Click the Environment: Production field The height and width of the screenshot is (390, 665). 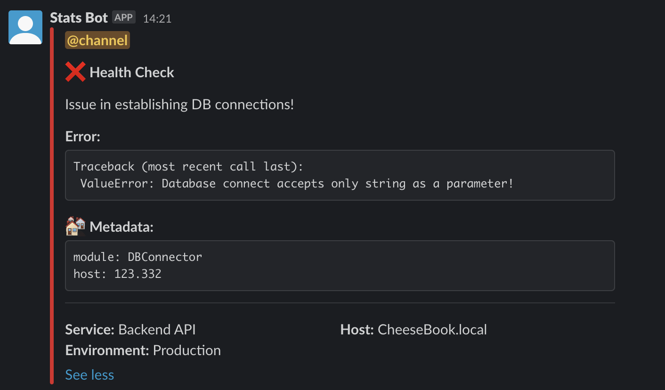click(x=143, y=350)
